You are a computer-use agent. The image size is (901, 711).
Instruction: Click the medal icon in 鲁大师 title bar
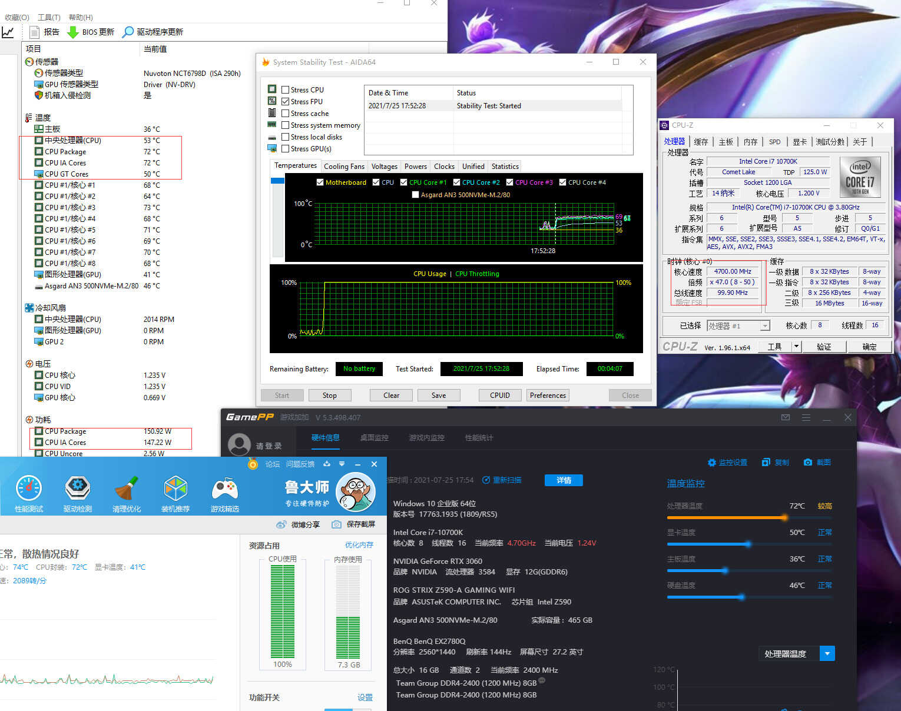pyautogui.click(x=253, y=464)
